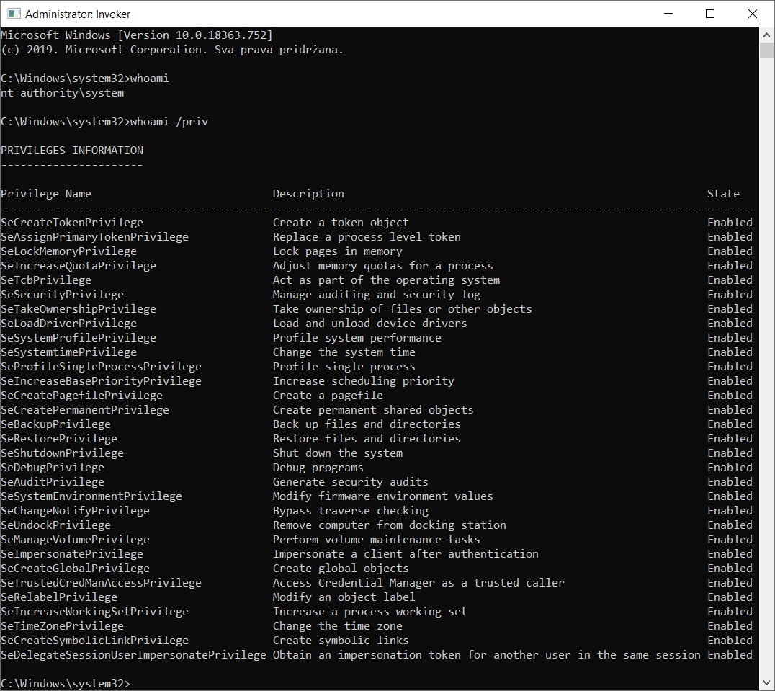Viewport: 775px width, 691px height.
Task: Click SeIncreaseWorkingSetPrivilege entry
Action: tap(94, 612)
